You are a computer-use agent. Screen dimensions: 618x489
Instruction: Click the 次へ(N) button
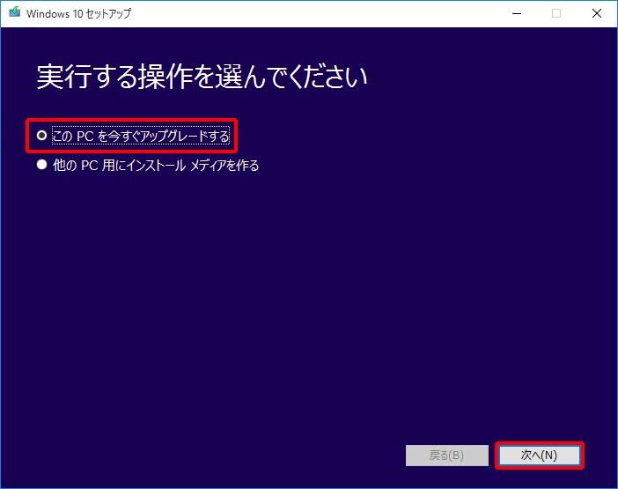[x=540, y=456]
